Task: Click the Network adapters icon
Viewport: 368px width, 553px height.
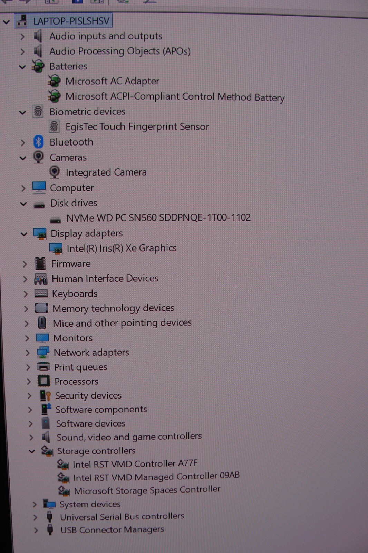Action: pyautogui.click(x=43, y=353)
